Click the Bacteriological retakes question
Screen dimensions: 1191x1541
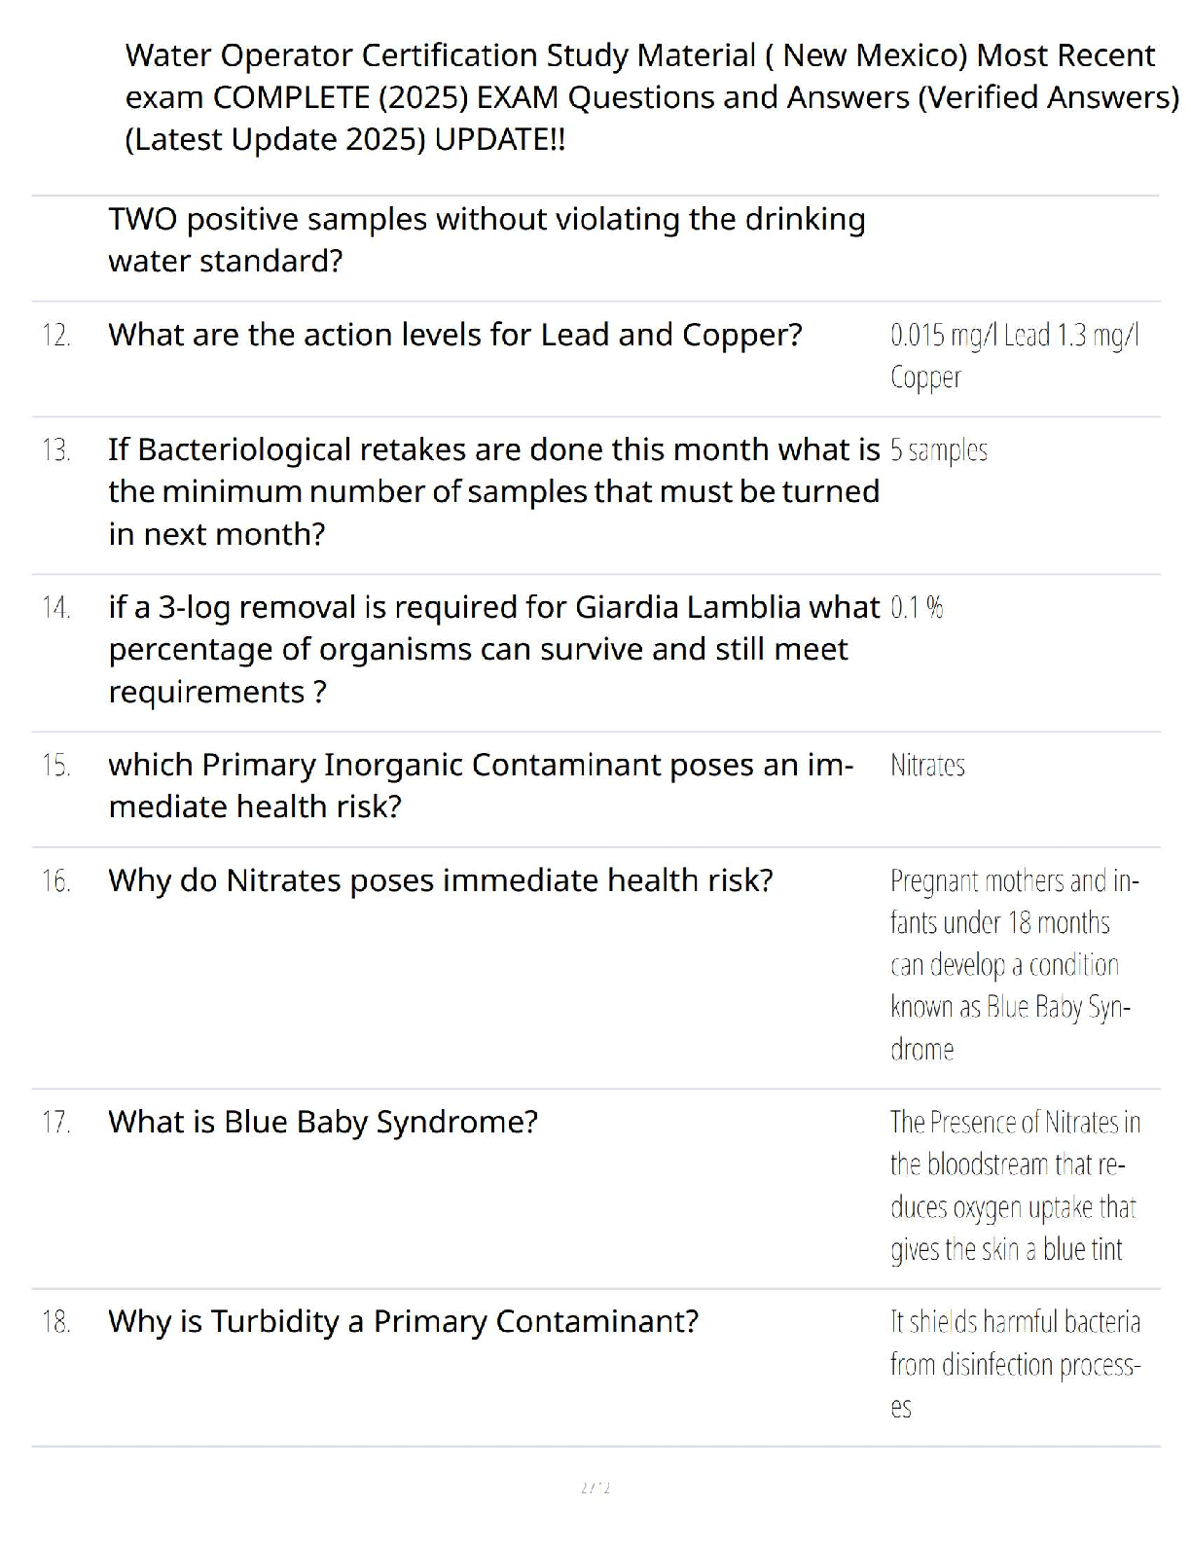(493, 491)
